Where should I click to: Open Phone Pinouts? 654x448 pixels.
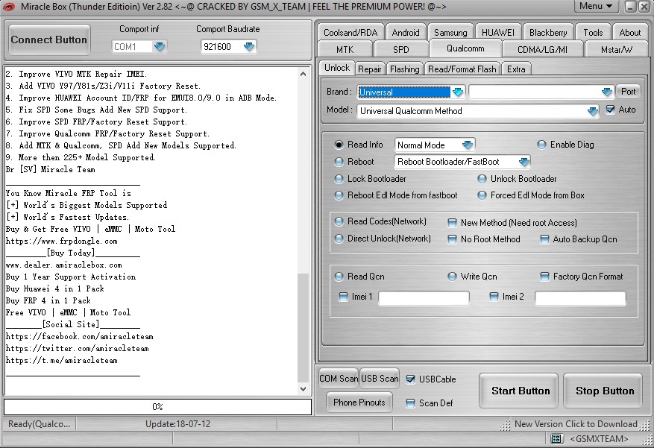pos(359,403)
